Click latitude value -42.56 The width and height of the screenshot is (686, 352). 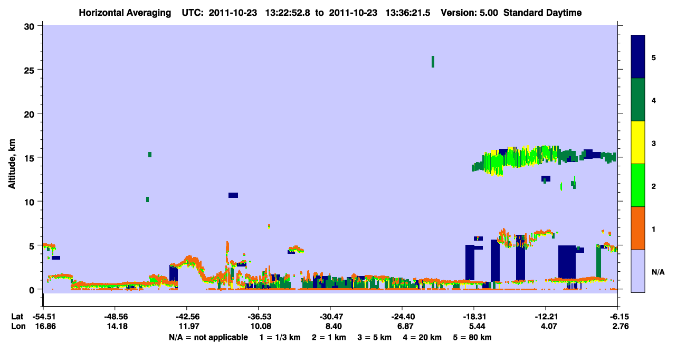(x=187, y=316)
